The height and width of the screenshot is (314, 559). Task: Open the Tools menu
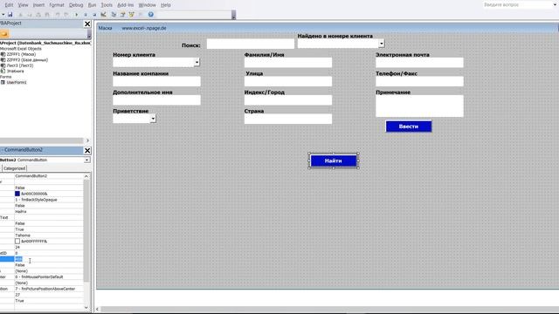coord(107,5)
